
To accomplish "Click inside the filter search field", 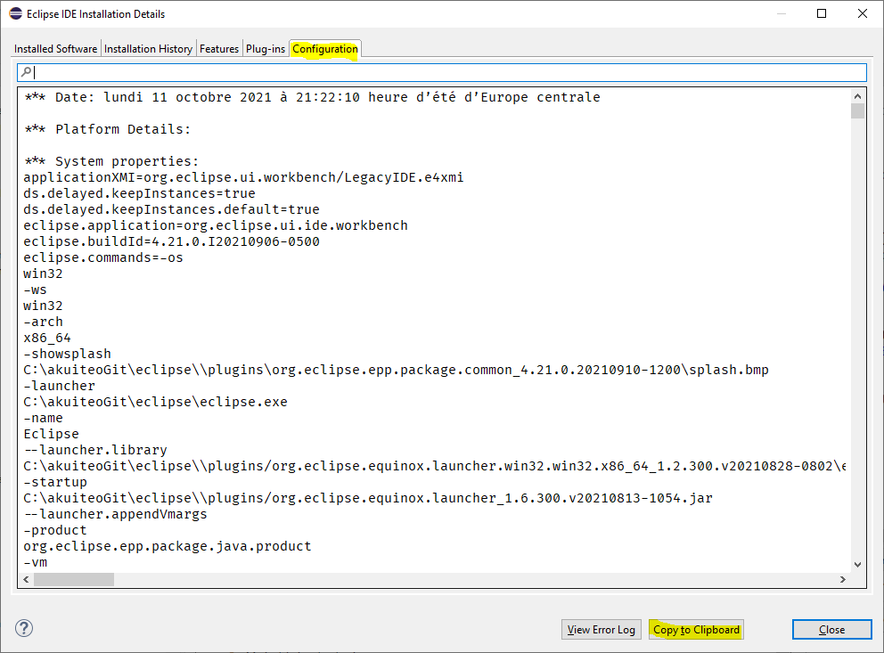I will [356, 72].
